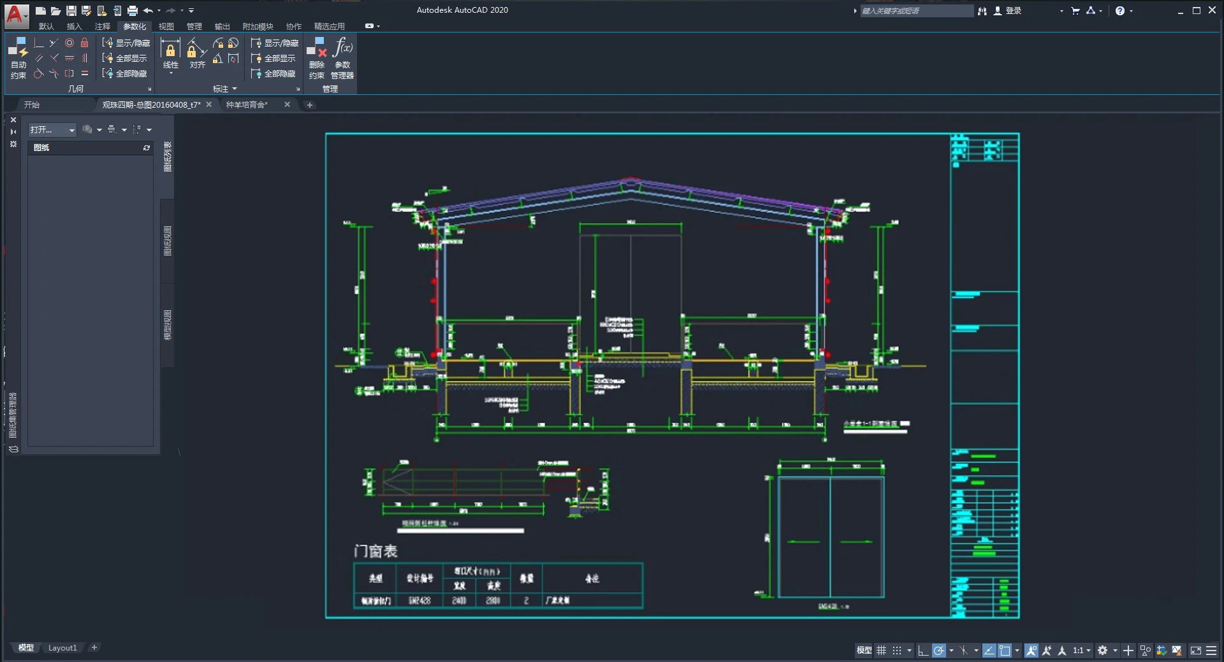
Task: Click the 对齐 aligned dimension constraint
Action: [197, 54]
